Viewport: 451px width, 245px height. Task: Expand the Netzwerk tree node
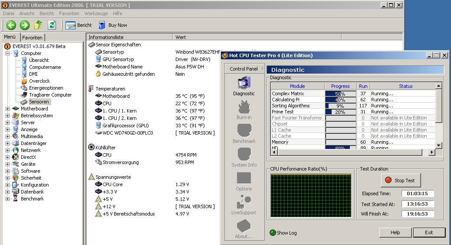pos(7,150)
